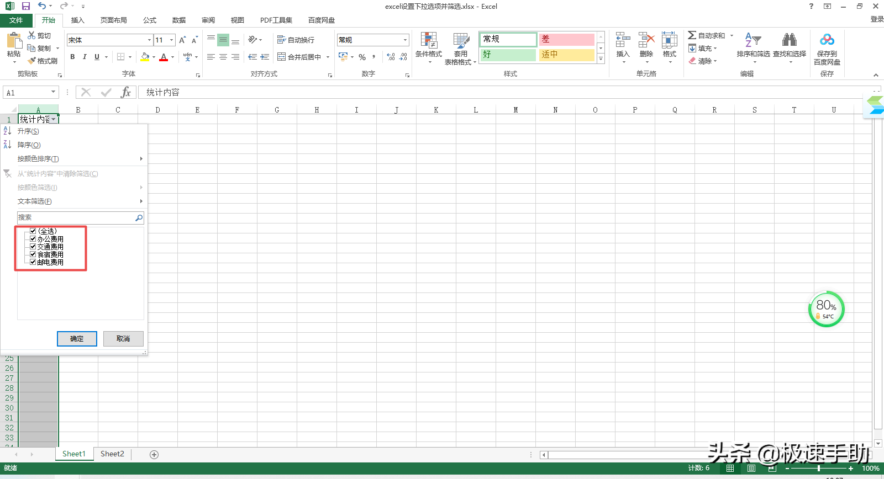Apply percent style format

coord(362,57)
